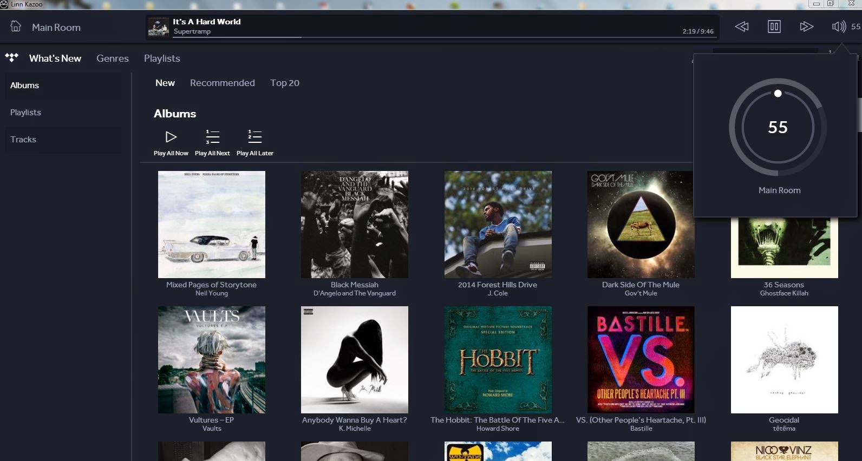This screenshot has width=862, height=461.
Task: Click the vertical scrollbar on right edge
Action: [x=860, y=114]
